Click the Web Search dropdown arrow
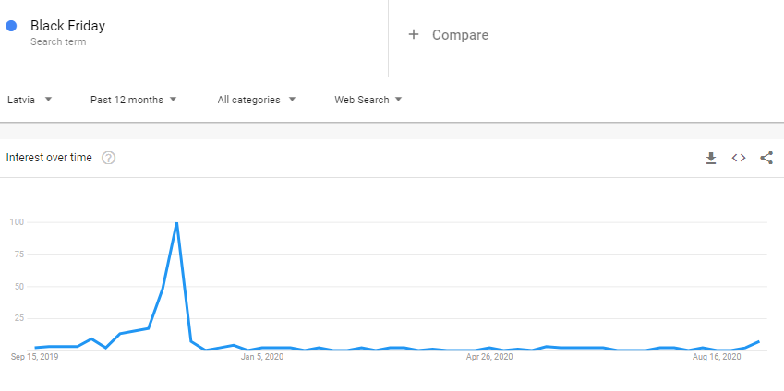The height and width of the screenshot is (391, 784). point(399,100)
